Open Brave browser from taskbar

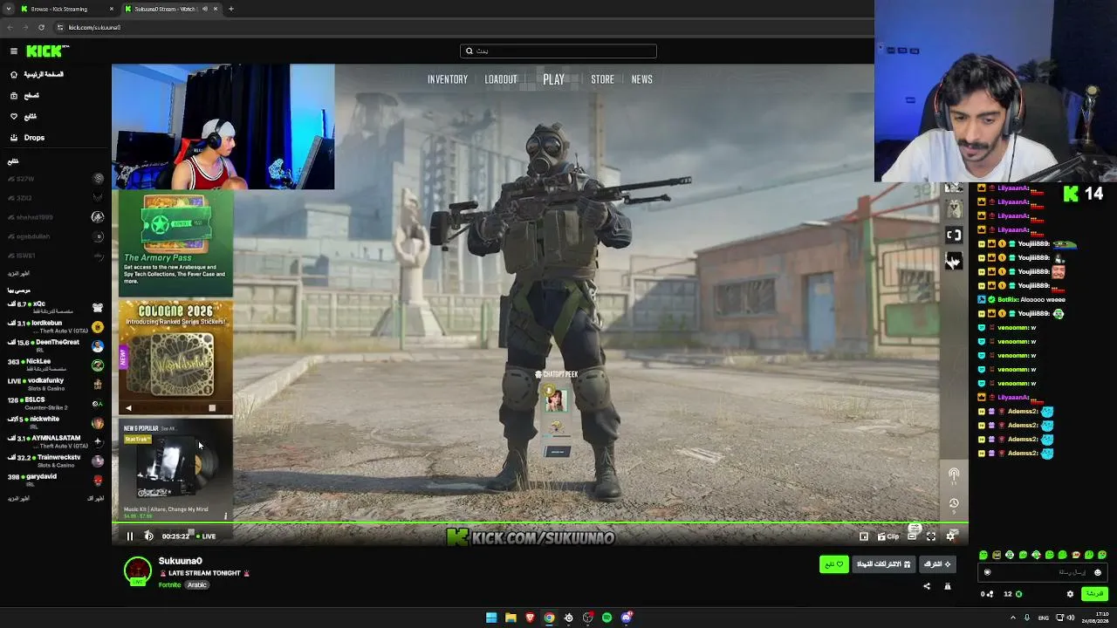[530, 618]
